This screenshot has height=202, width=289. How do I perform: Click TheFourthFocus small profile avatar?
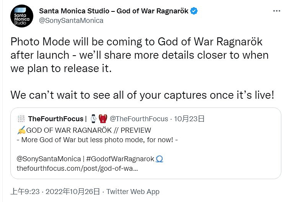coord(21,119)
